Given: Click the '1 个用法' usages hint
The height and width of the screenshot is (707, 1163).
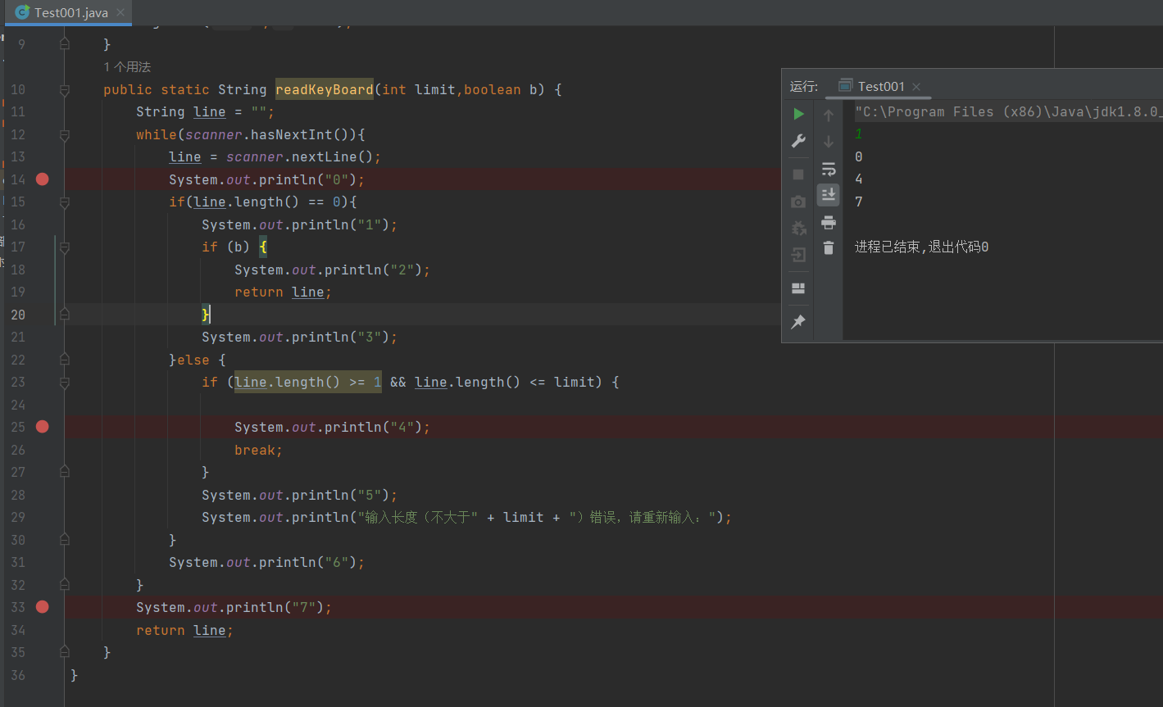Looking at the screenshot, I should coord(127,67).
